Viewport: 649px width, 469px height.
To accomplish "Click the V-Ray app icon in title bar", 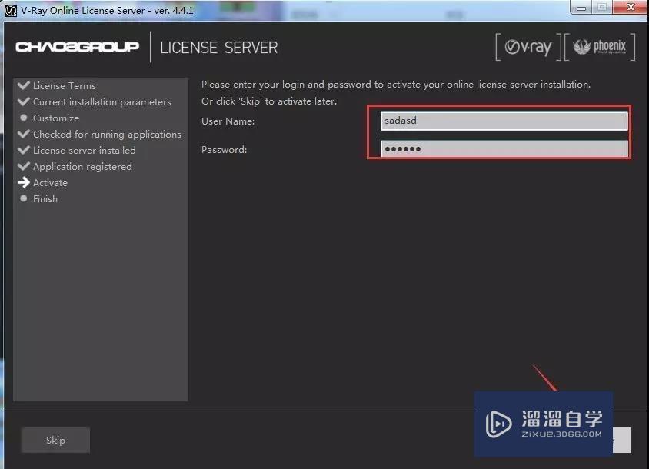I will click(x=10, y=10).
